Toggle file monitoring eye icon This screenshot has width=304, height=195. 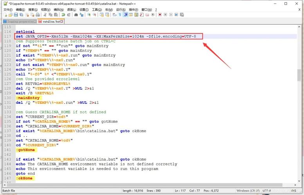153,15
